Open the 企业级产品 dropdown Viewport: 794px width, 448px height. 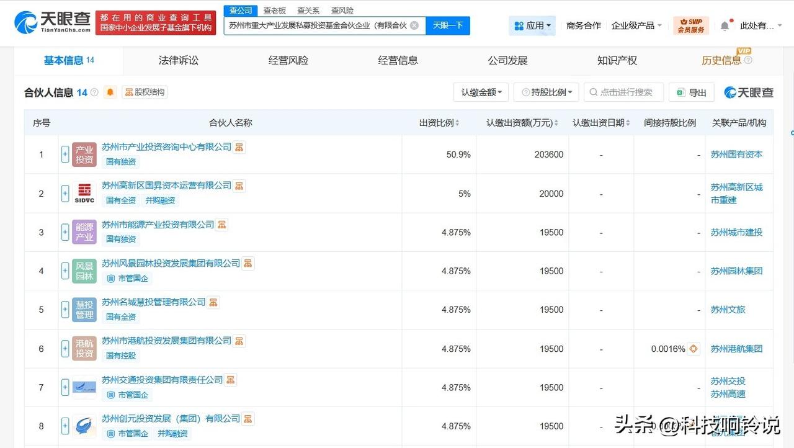[636, 25]
